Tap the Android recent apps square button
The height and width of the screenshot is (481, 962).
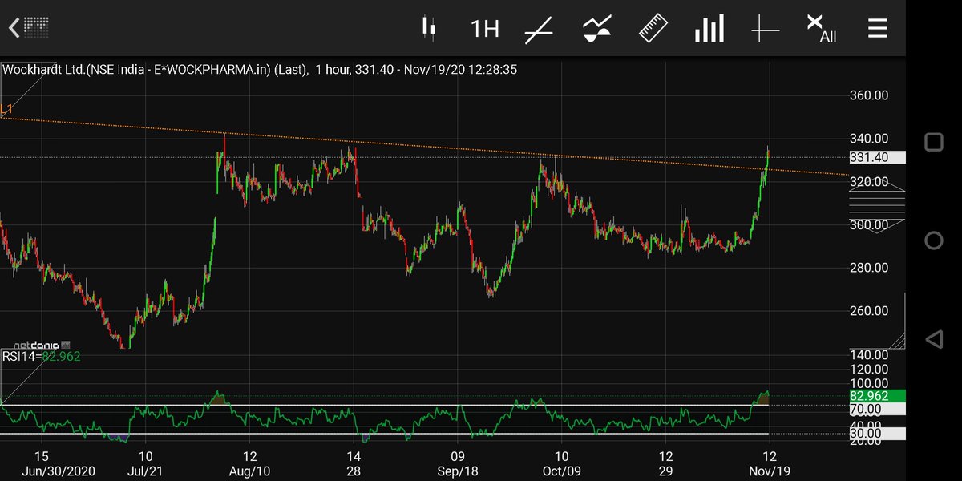[934, 143]
